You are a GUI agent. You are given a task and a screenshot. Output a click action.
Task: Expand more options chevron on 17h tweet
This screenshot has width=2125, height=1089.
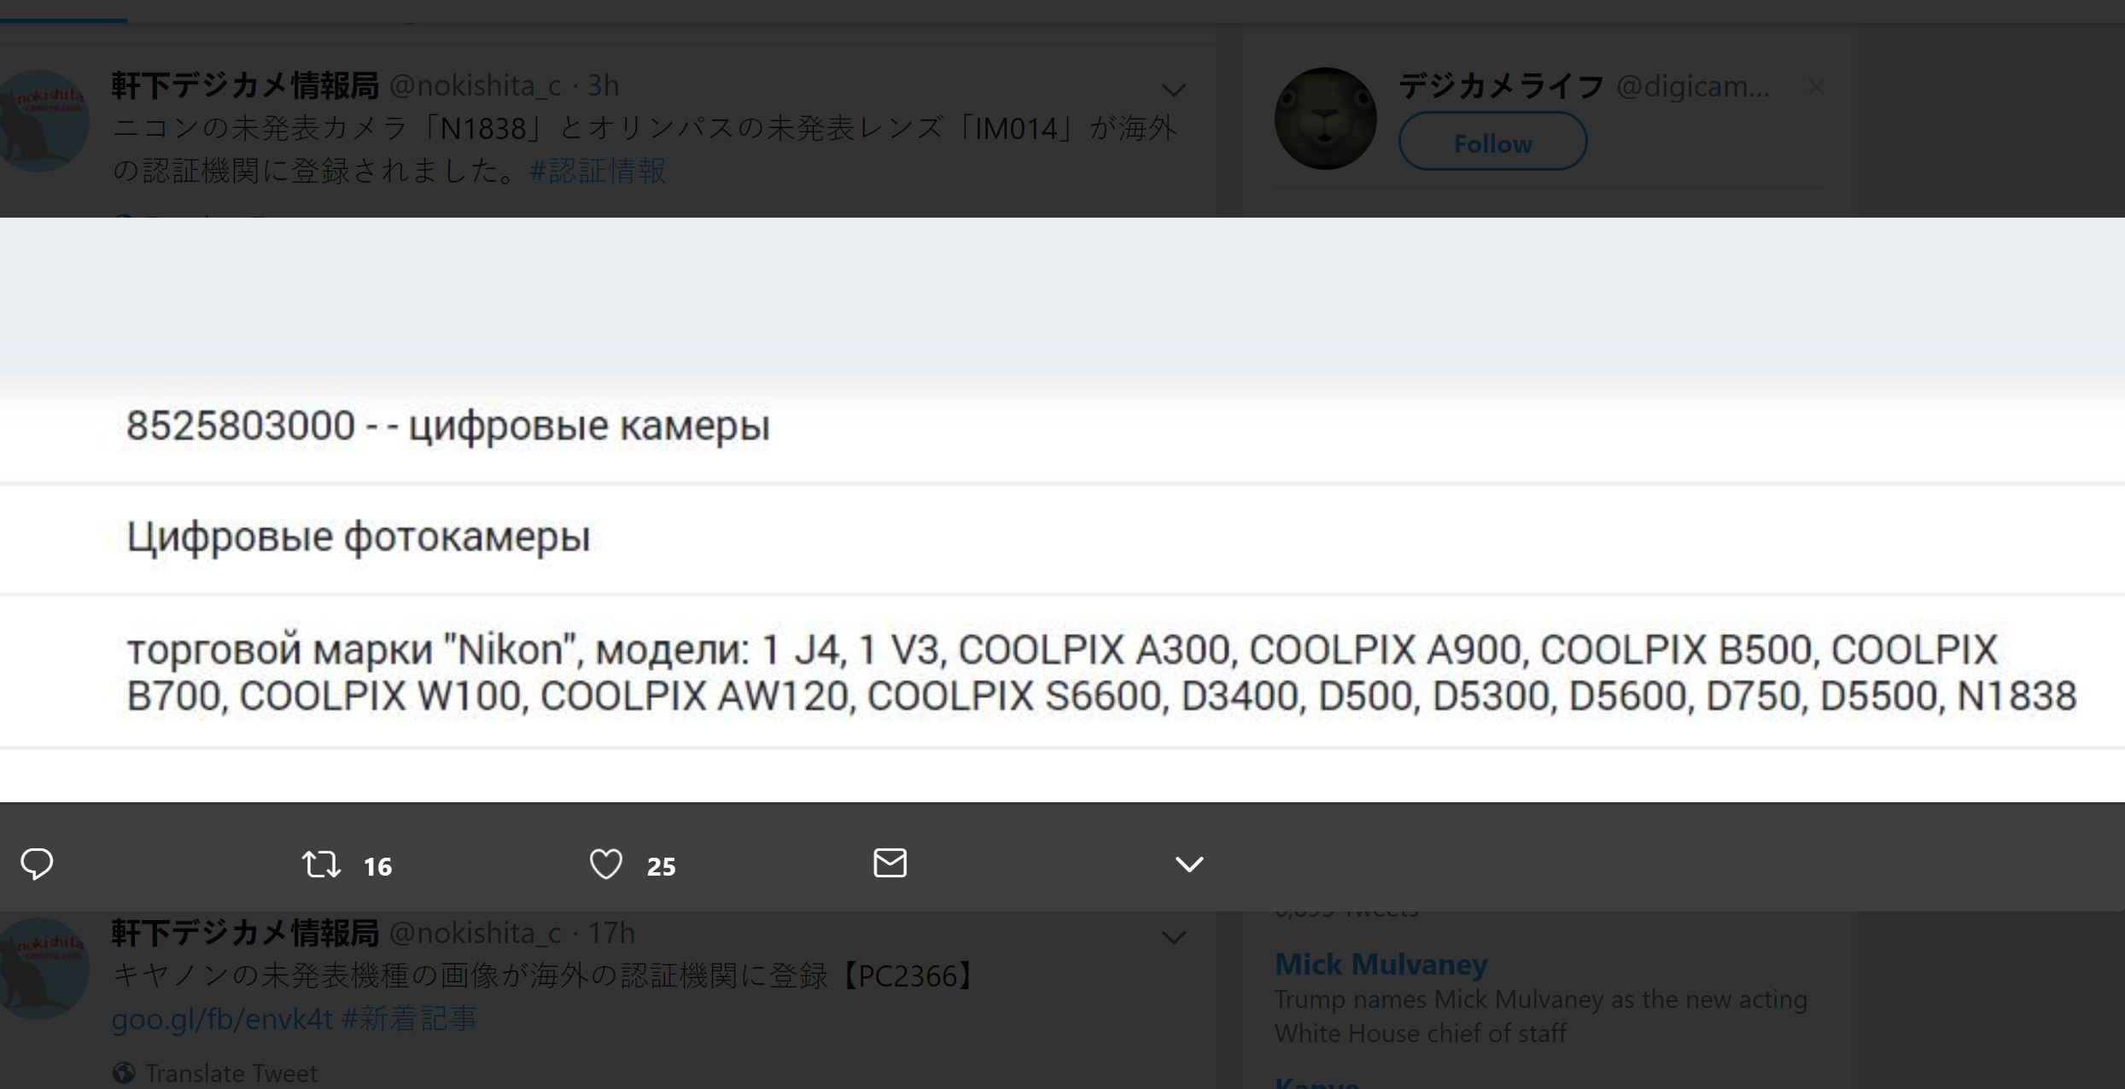[1174, 937]
